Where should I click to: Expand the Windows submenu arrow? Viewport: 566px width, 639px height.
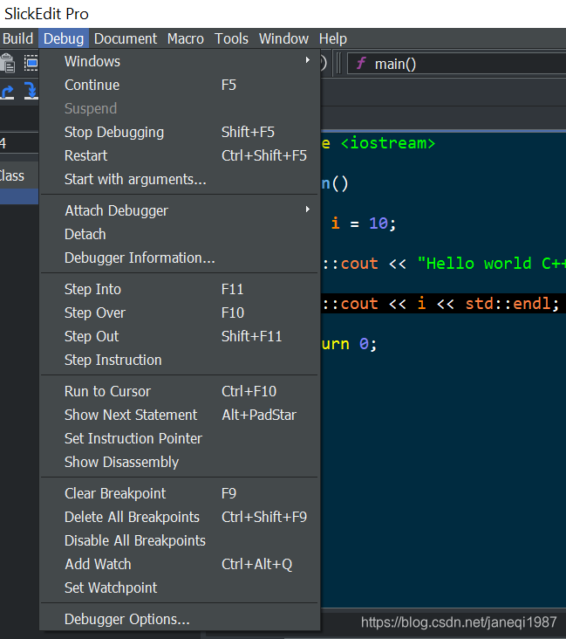(x=308, y=60)
